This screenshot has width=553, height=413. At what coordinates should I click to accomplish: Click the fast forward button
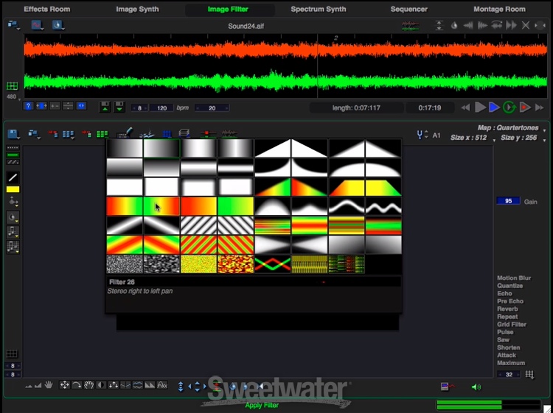click(x=540, y=107)
